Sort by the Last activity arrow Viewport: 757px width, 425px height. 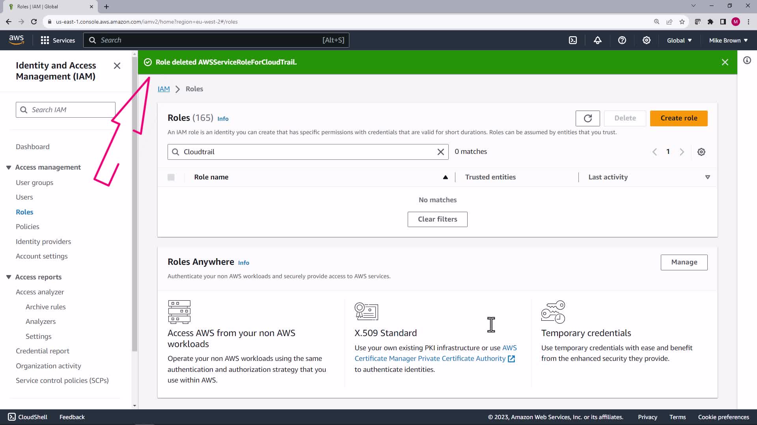point(708,177)
